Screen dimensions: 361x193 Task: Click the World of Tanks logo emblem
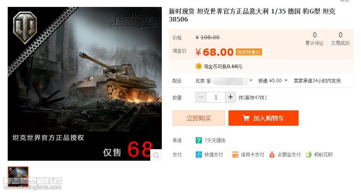coord(25,28)
